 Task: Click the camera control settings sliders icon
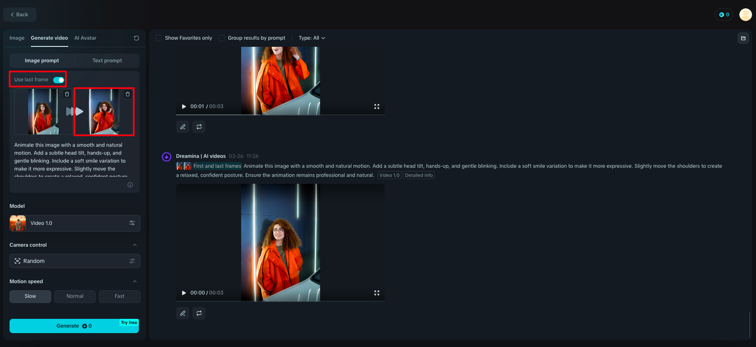coord(132,261)
